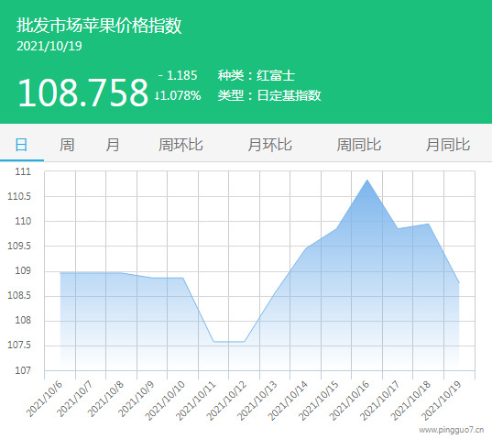Click the 2021/10/6 axis date label
The image size is (492, 439).
[x=44, y=400]
